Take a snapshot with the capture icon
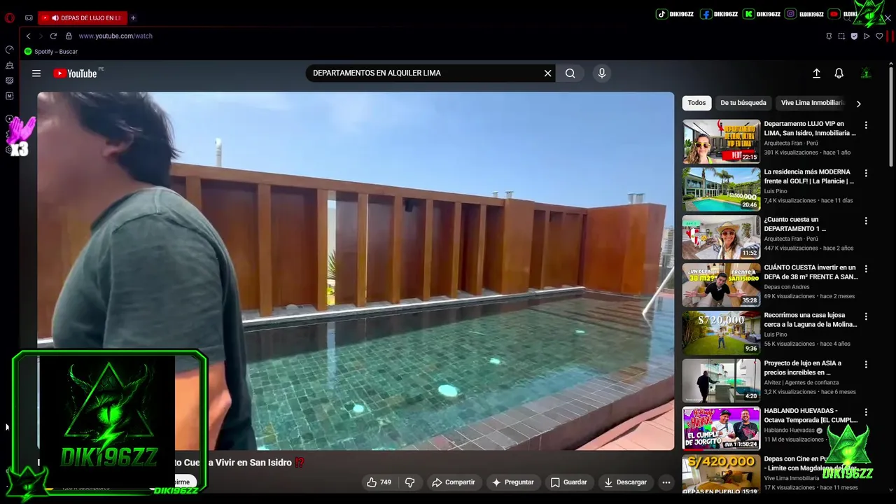The height and width of the screenshot is (504, 896). tap(841, 36)
